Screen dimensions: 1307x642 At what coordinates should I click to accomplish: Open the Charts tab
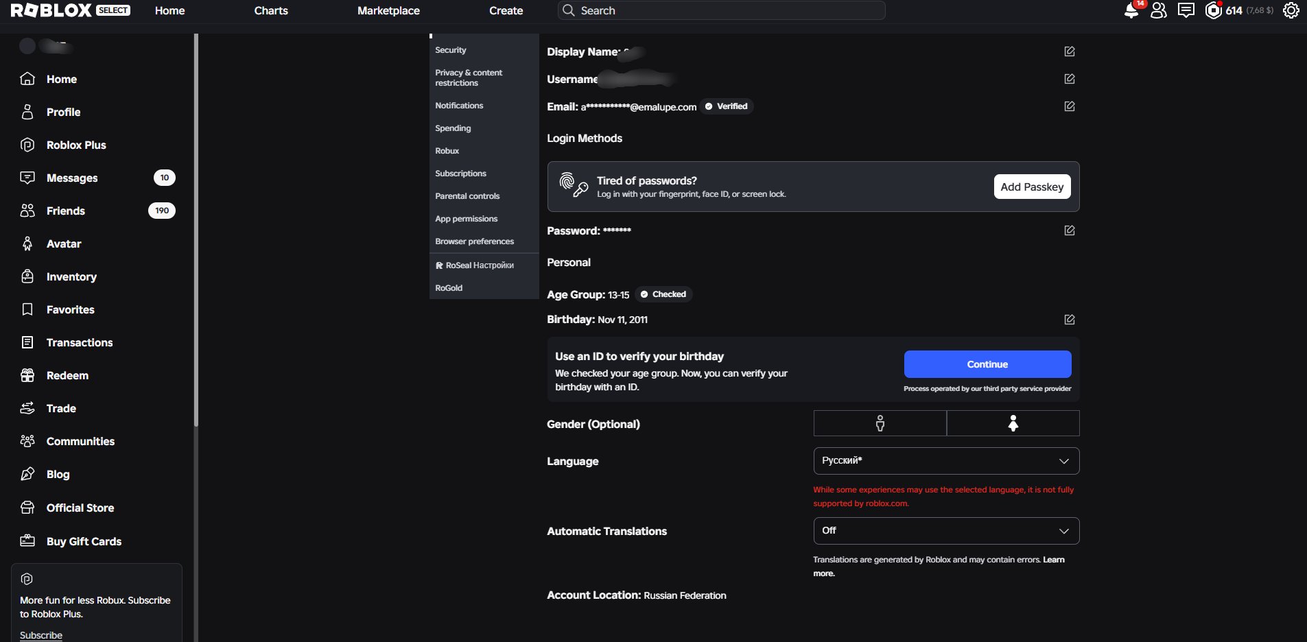[271, 10]
